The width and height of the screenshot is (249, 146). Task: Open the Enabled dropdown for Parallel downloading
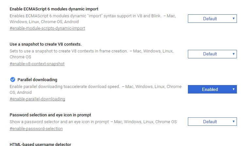tap(212, 89)
